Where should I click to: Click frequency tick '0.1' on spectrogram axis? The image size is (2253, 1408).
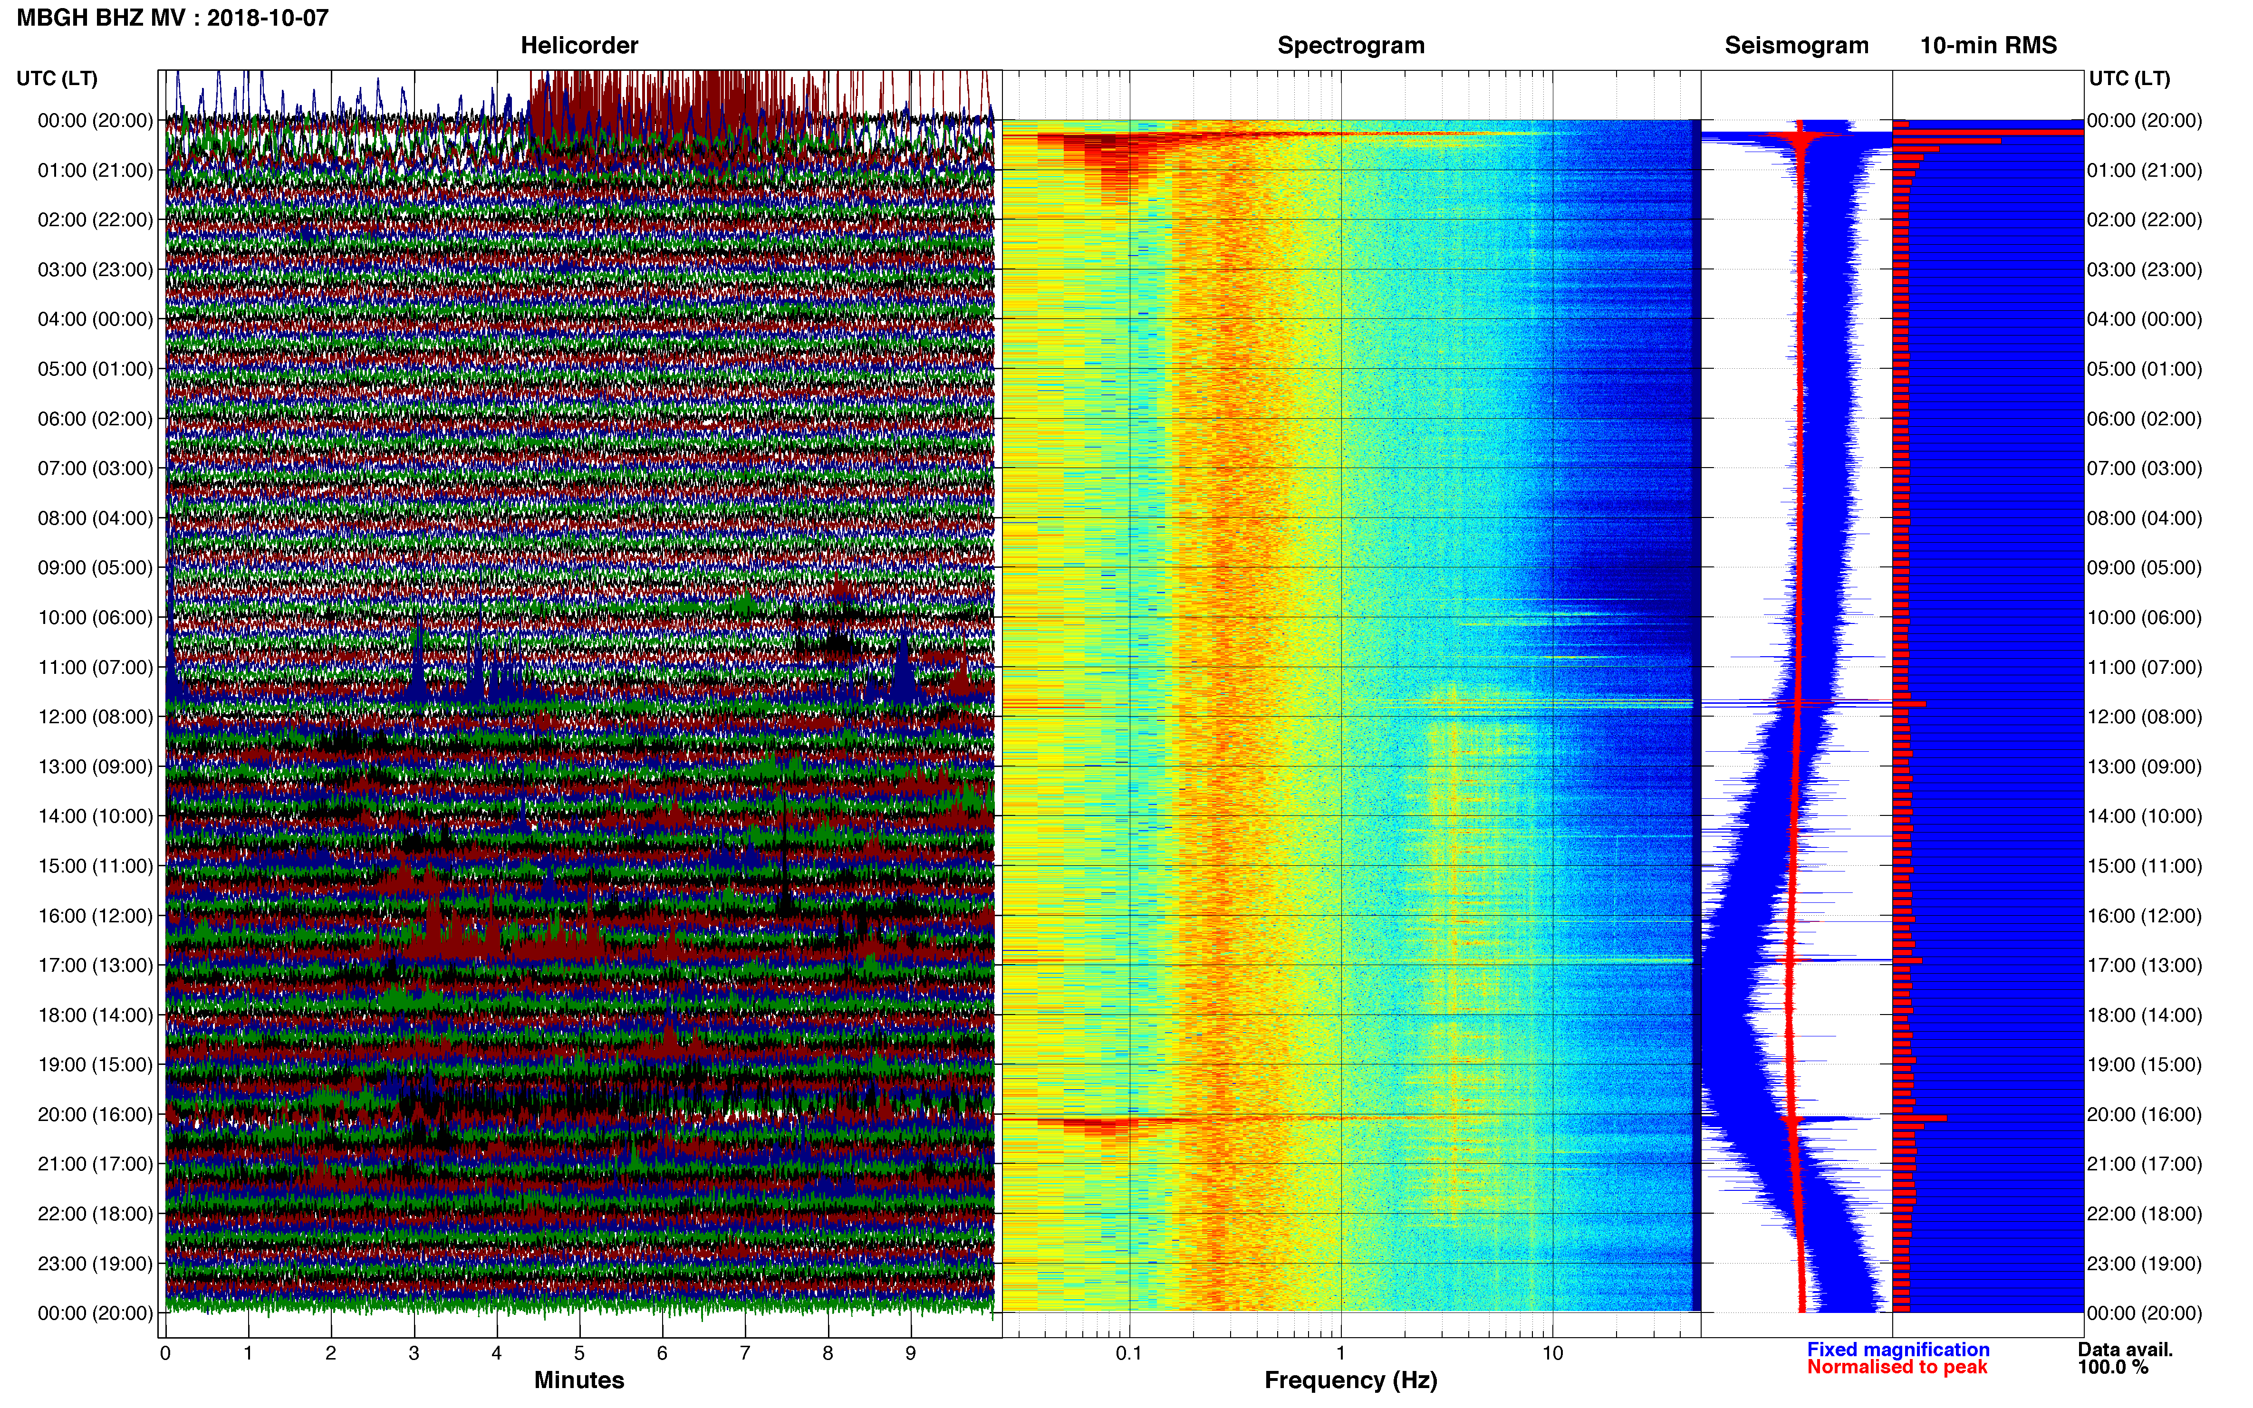tap(1129, 1354)
